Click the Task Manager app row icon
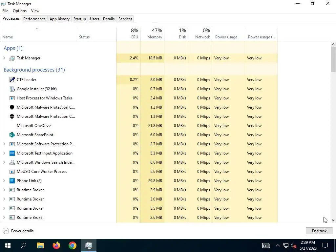Screen dimensions: 336x252 pyautogui.click(x=12, y=58)
